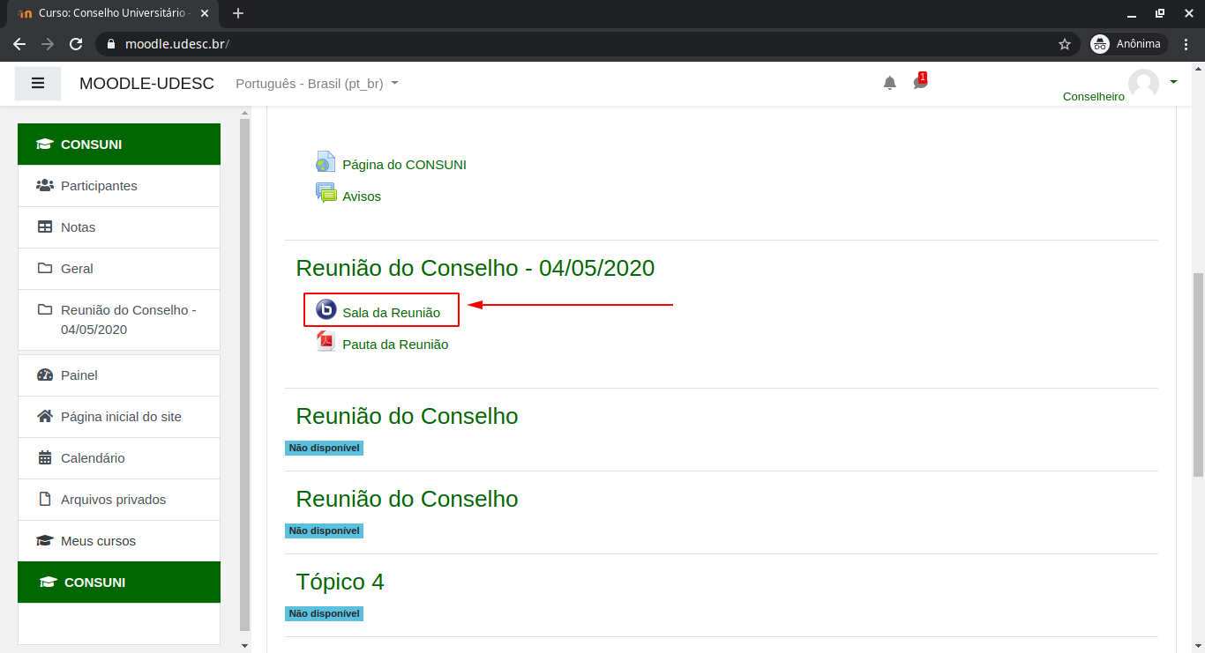Click the BigBlueButton Sala da Reunião icon
Viewport: 1205px width, 653px height.
pyautogui.click(x=326, y=309)
